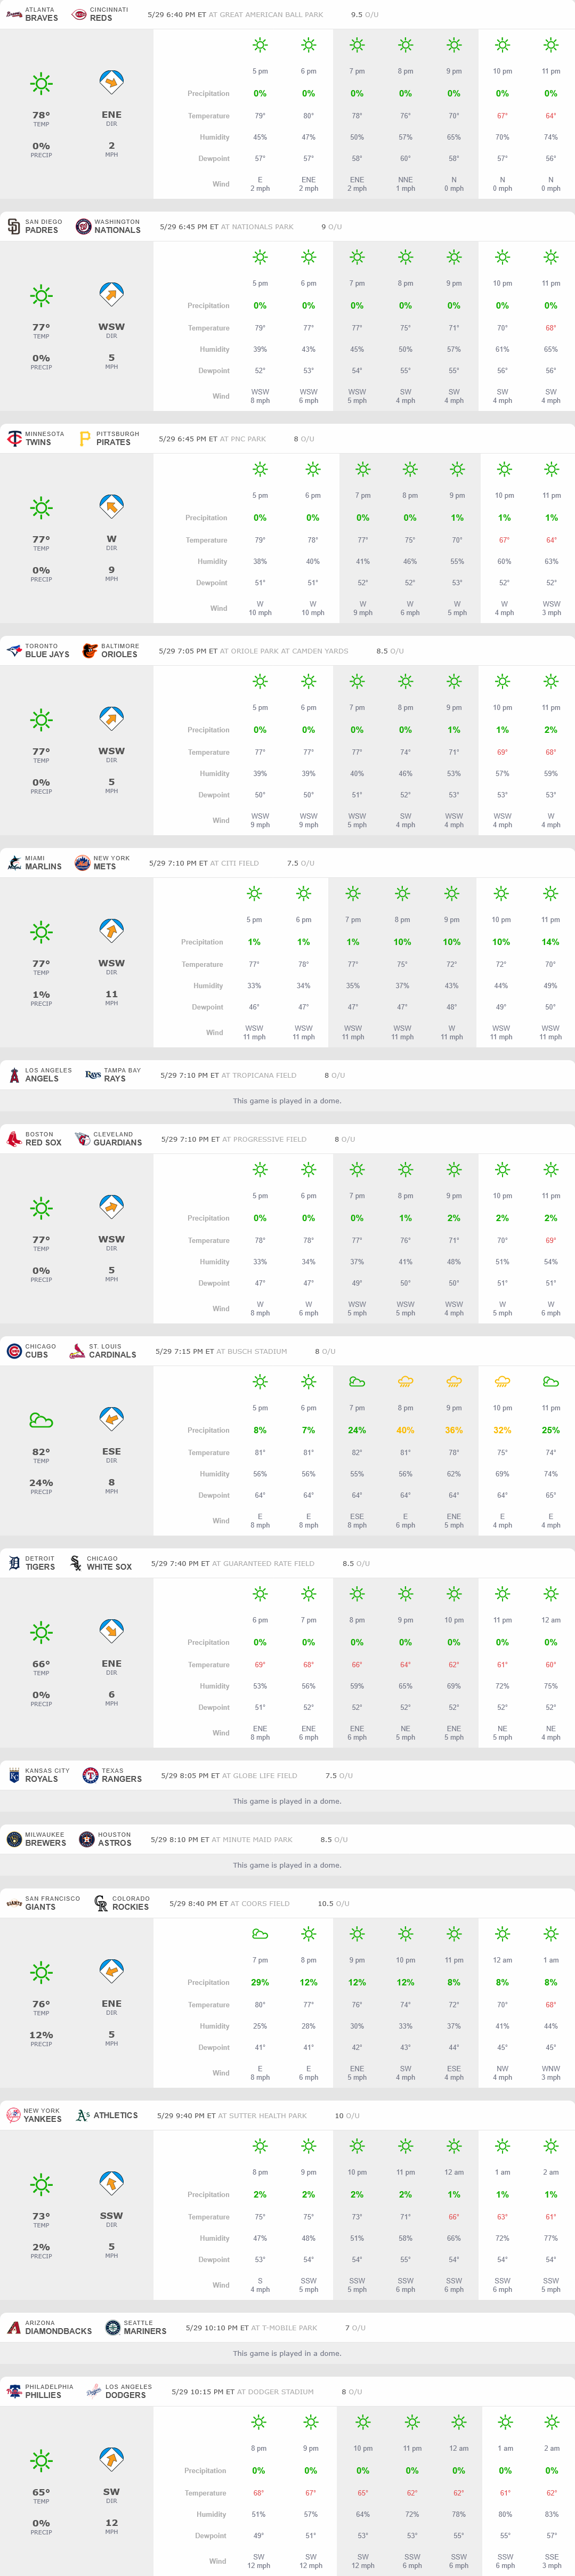Click dome notice under Diamondbacks-Mariners game
The width and height of the screenshot is (575, 2576).
(x=287, y=2353)
